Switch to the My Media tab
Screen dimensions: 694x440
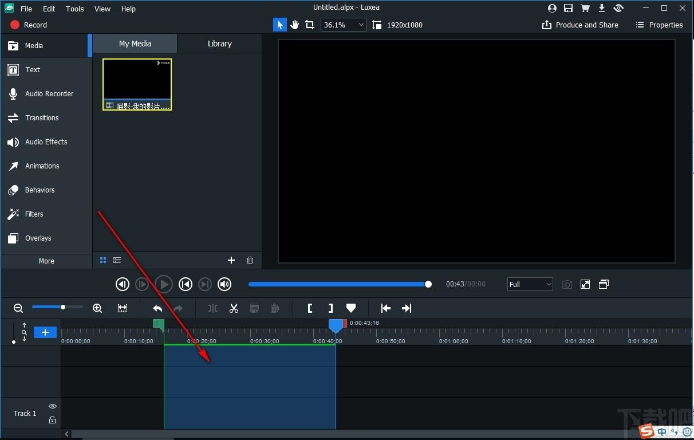135,44
